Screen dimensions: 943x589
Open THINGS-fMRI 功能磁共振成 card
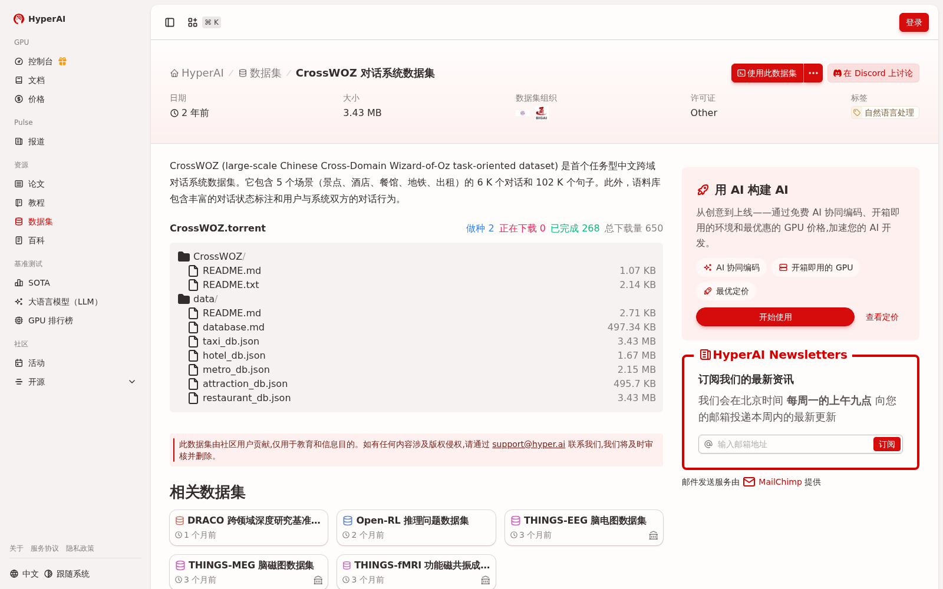click(416, 572)
